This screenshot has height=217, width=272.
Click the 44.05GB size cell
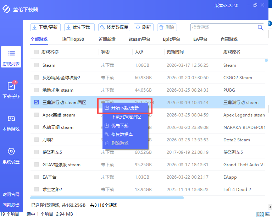coord(143,90)
